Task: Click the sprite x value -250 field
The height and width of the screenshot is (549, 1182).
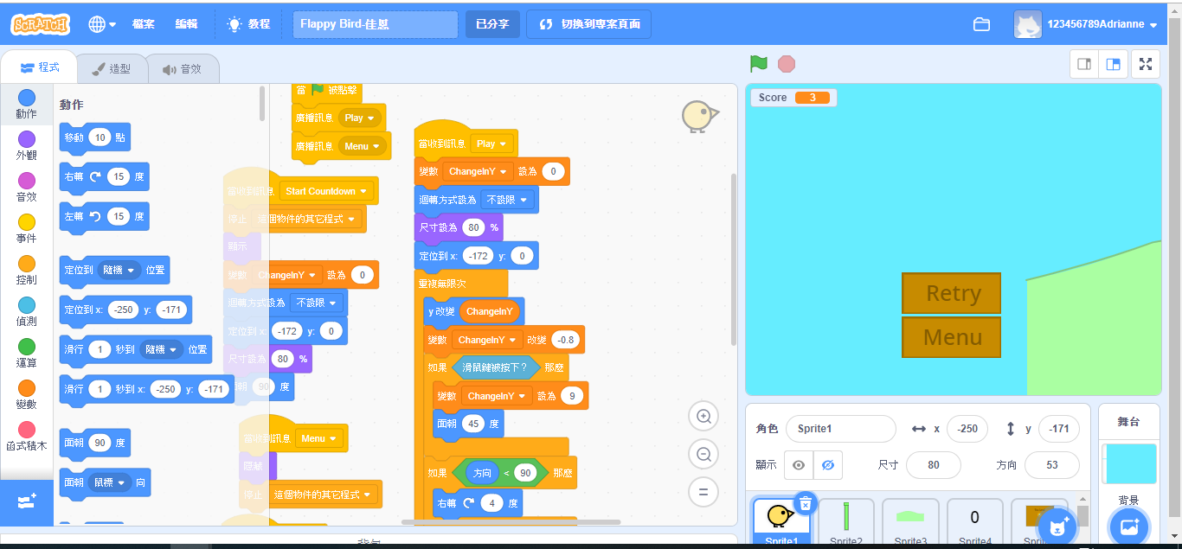Action: (968, 429)
